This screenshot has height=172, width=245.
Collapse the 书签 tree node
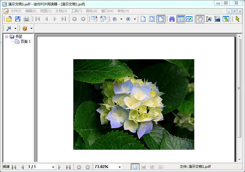7,37
